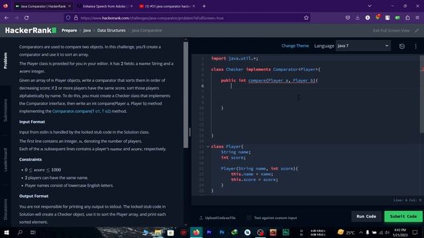Click the browser Back arrow
This screenshot has height=238, width=424.
[x=7, y=18]
